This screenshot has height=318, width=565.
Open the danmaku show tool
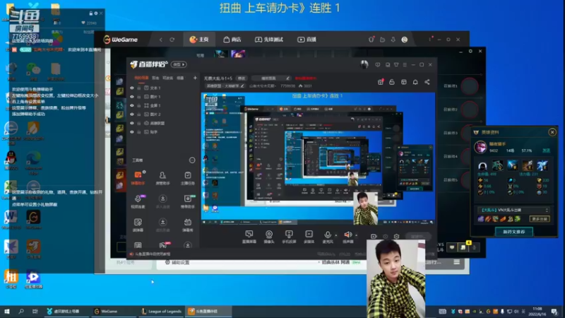(x=187, y=225)
